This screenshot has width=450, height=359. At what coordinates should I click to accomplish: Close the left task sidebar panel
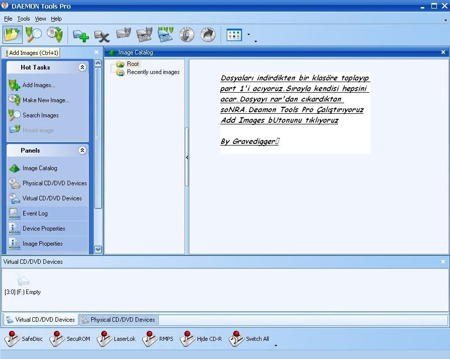pyautogui.click(x=96, y=52)
